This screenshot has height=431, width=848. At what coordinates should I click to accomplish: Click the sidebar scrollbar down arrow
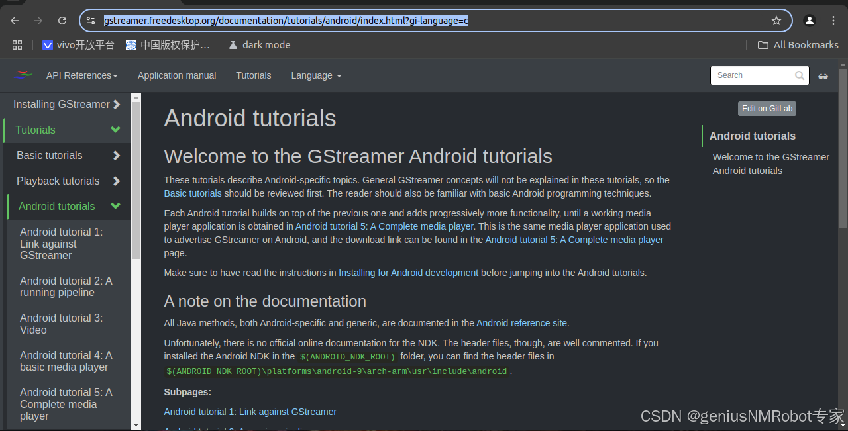(136, 425)
